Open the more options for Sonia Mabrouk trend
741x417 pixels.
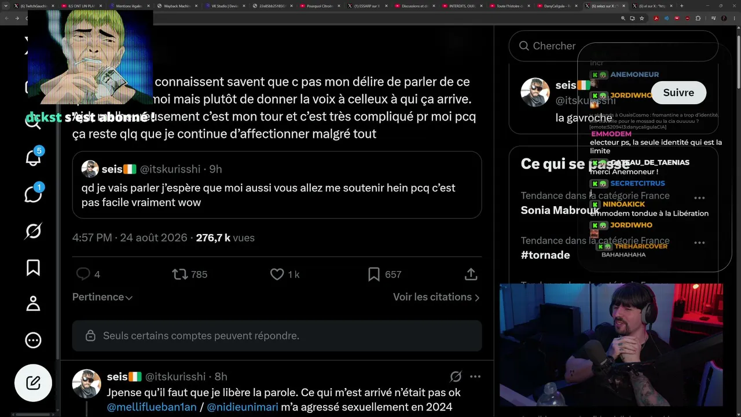(699, 197)
